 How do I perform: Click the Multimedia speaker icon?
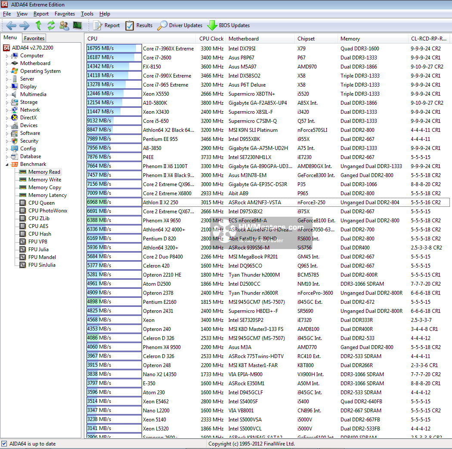click(14, 94)
